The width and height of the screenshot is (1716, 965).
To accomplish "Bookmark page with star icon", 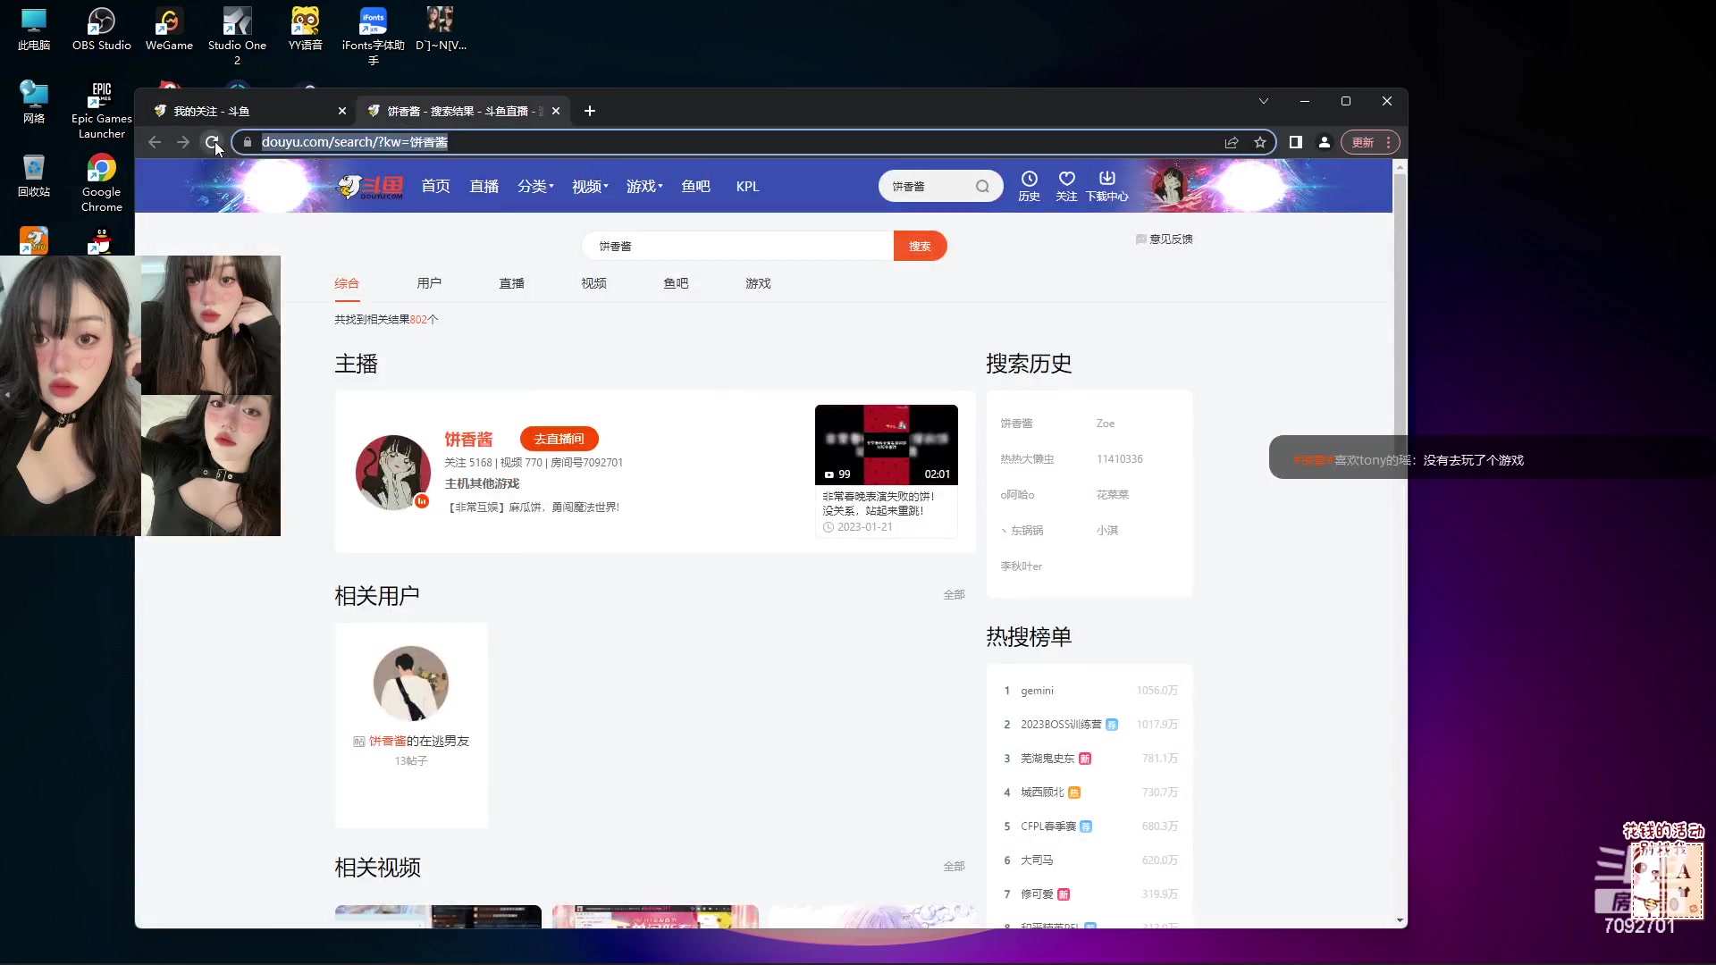I will pyautogui.click(x=1260, y=142).
